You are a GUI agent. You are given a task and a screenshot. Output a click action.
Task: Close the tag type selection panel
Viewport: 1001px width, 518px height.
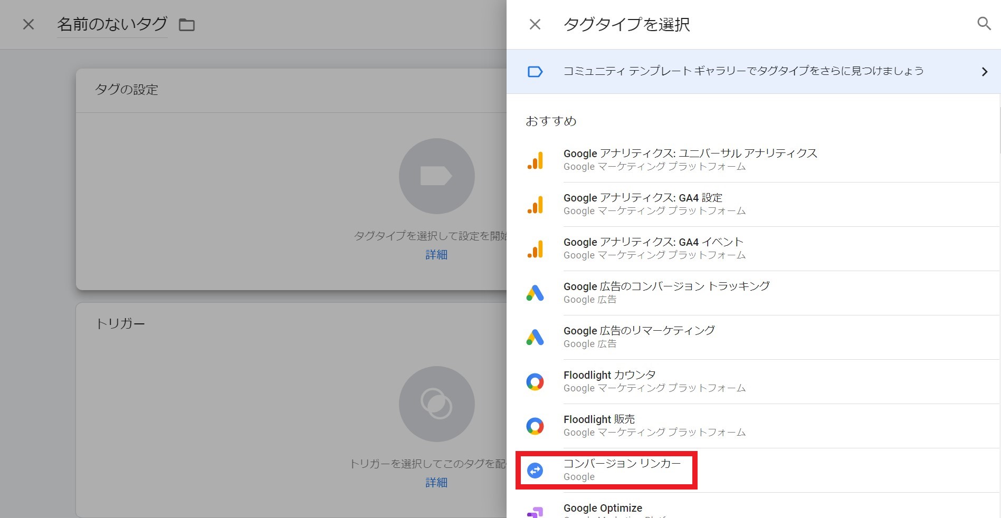tap(535, 24)
